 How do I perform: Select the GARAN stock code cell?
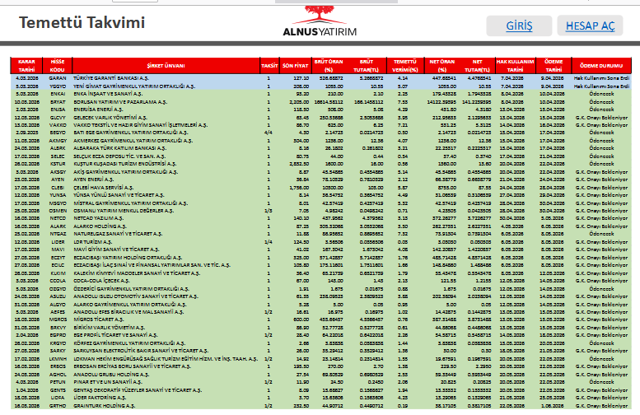click(x=58, y=77)
